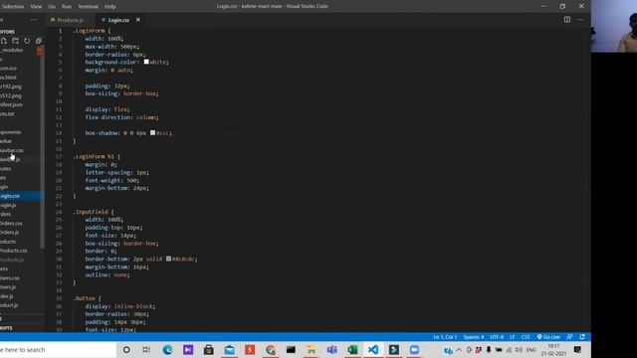Select the Login.css editor tab
The width and height of the screenshot is (637, 358).
pos(117,20)
